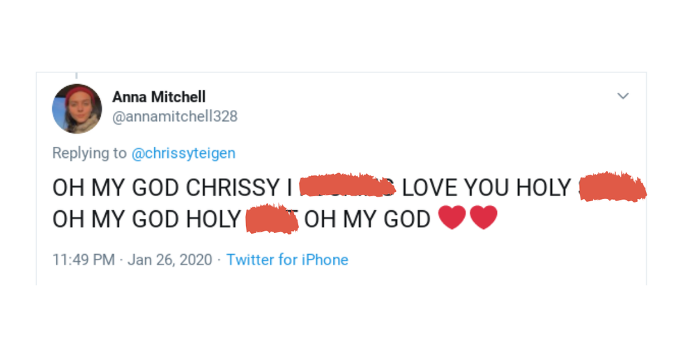This screenshot has height=357, width=683.
Task: Click the Twitter for iPhone source link
Action: point(287,260)
